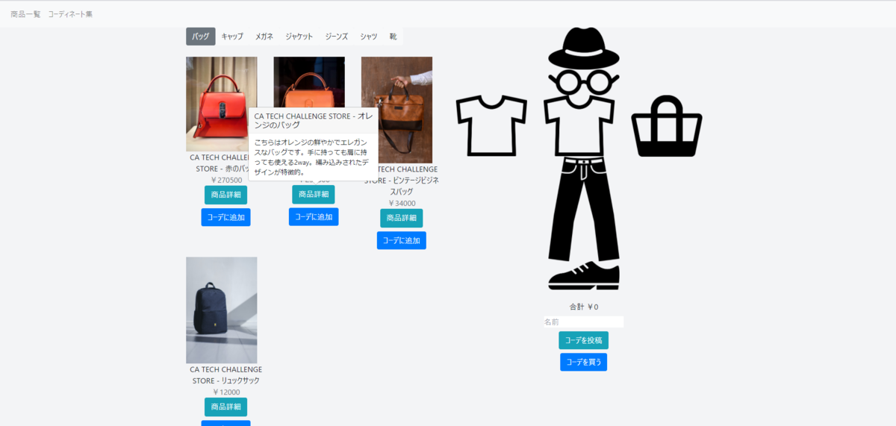
Task: Open the ジーンズ tab
Action: pyautogui.click(x=337, y=37)
